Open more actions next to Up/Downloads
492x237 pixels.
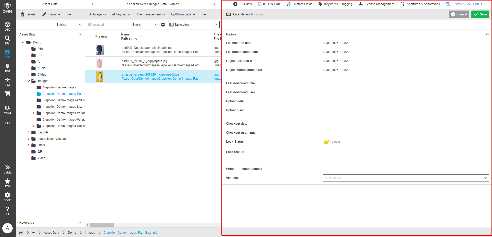(x=204, y=14)
